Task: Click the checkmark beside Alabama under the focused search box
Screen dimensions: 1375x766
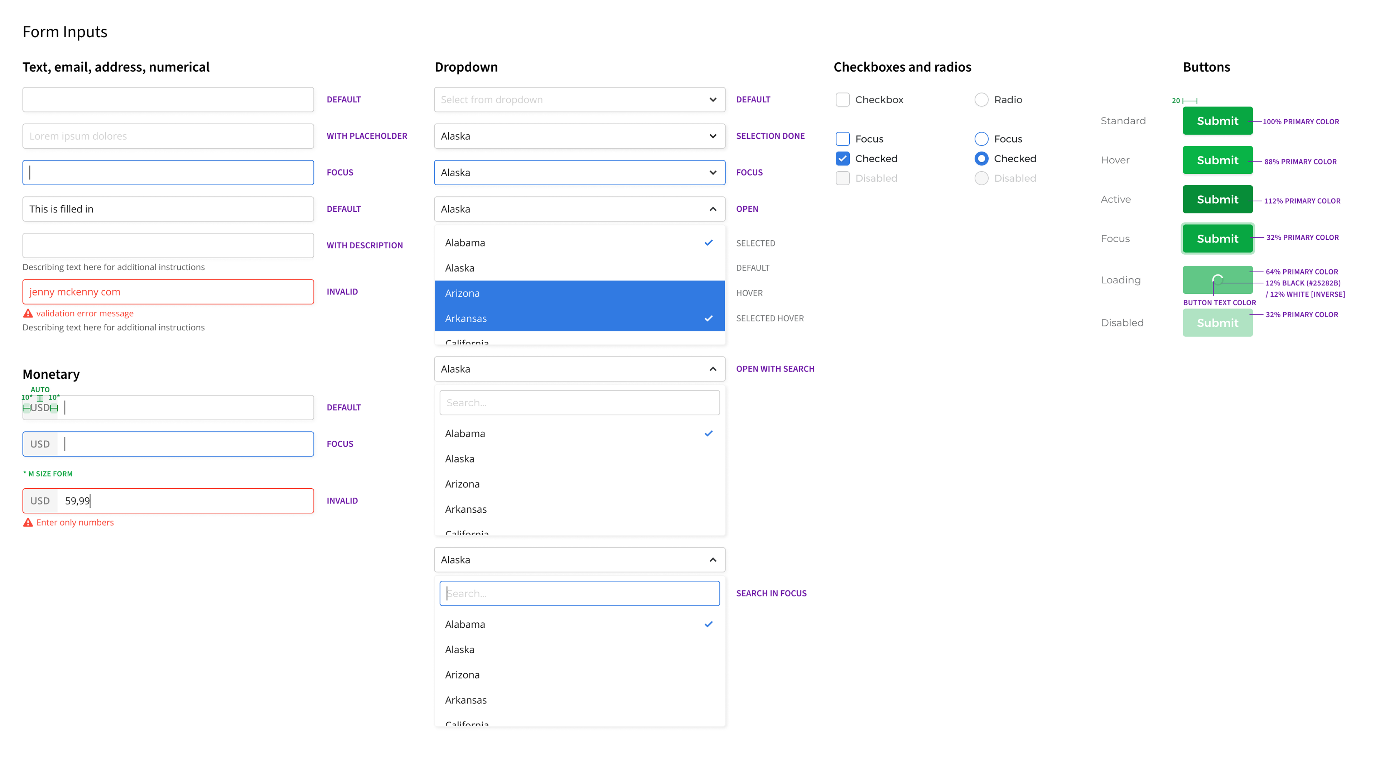Action: click(708, 624)
